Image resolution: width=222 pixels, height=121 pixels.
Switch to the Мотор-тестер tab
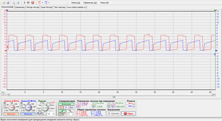click(32, 7)
